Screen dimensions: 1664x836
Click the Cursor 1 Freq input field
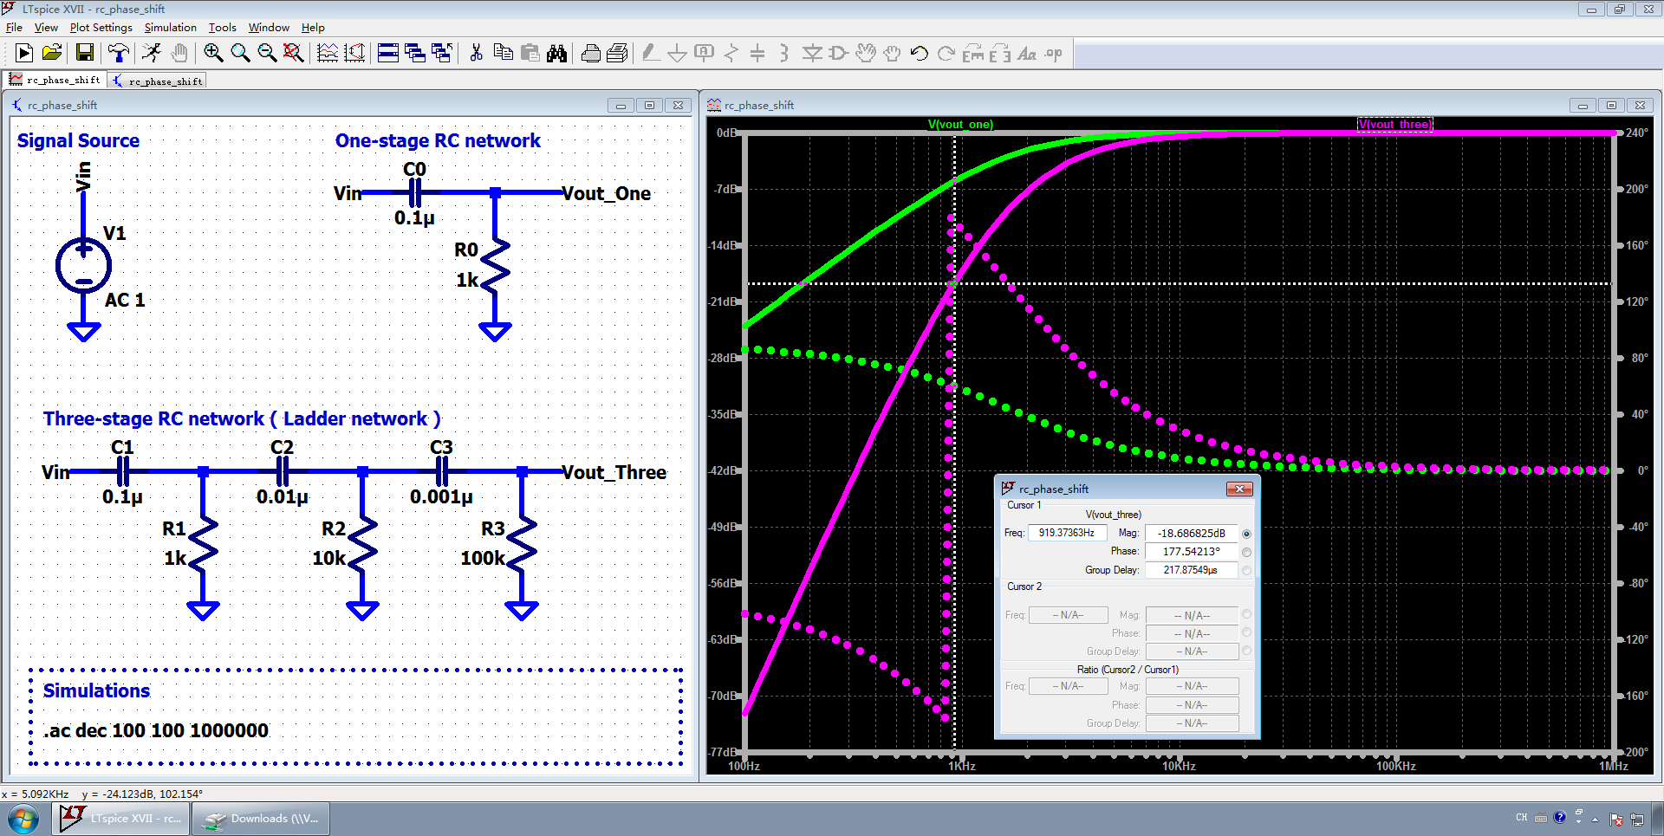1067,533
